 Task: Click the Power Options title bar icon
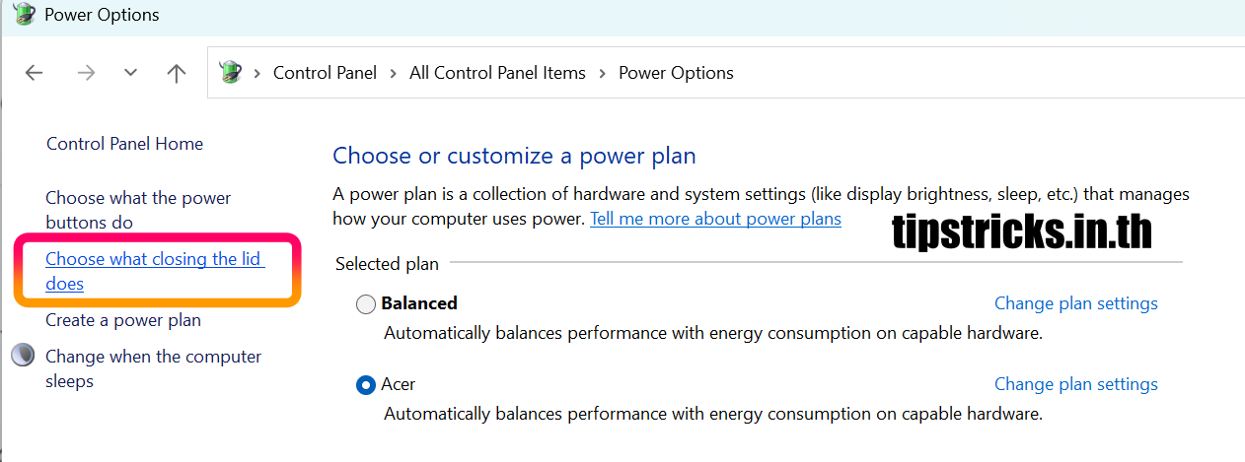24,15
